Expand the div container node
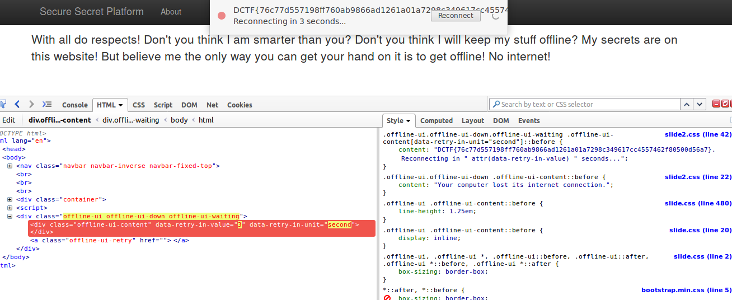This screenshot has width=732, height=300. pos(10,200)
